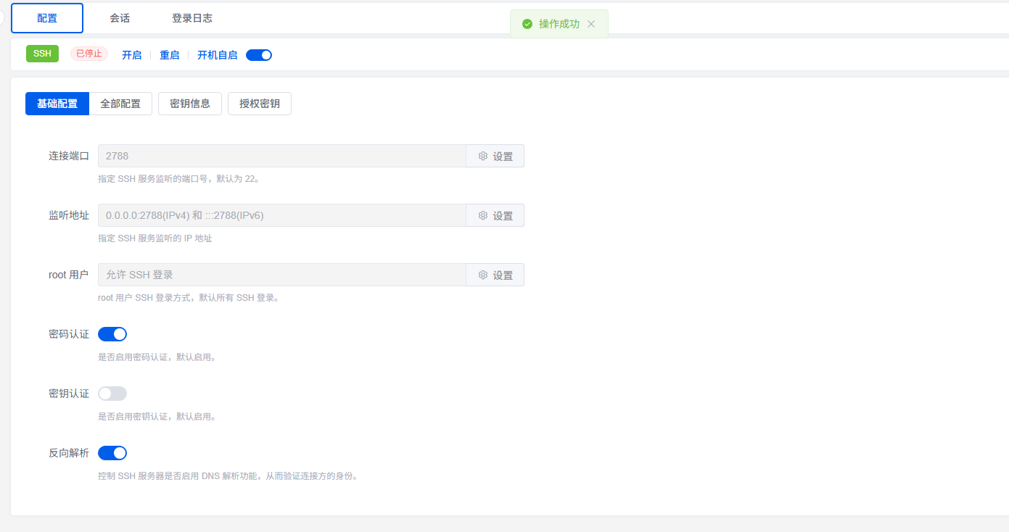The height and width of the screenshot is (532, 1009).
Task: Switch to the 会话 tab
Action: point(120,18)
